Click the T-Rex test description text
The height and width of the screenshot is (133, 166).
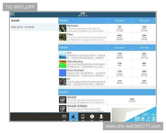(86, 39)
